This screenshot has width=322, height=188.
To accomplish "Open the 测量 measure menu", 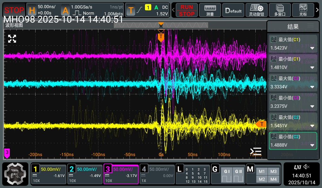I will 210,10.
